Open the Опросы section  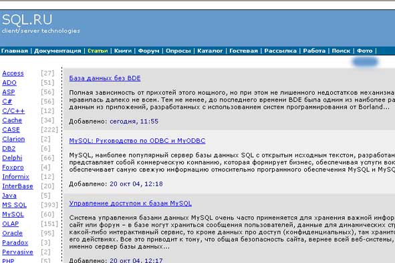(178, 51)
